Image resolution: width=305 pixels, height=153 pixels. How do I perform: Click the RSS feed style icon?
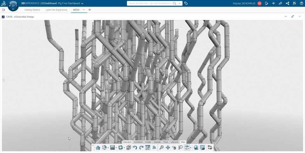coord(154,148)
